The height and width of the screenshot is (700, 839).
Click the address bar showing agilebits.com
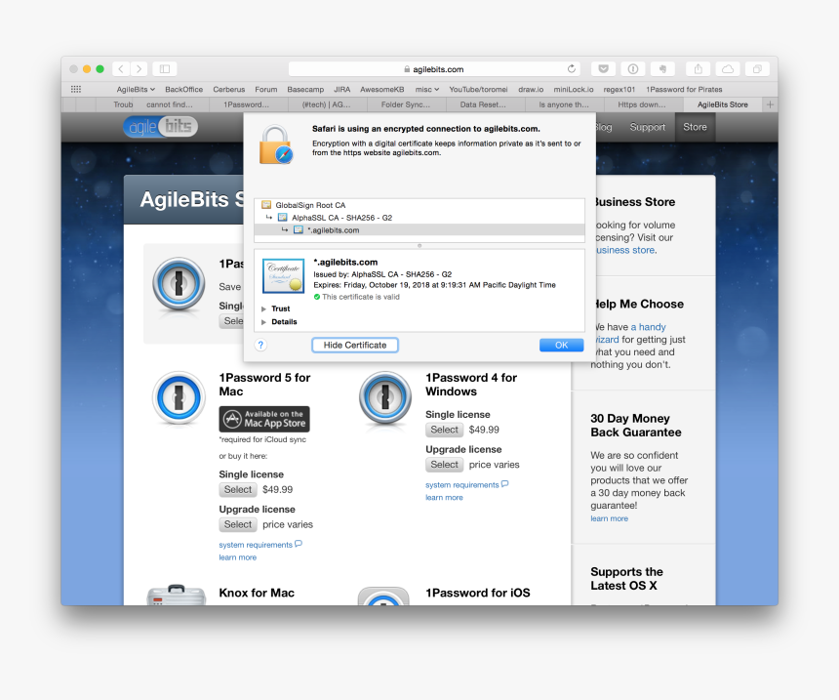pos(435,69)
